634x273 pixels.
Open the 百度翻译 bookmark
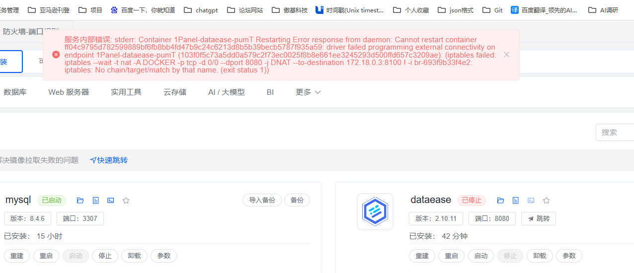coord(545,10)
